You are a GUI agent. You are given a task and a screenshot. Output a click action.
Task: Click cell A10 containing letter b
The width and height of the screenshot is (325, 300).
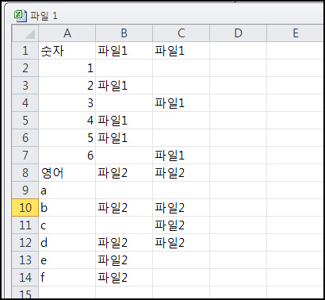(67, 208)
